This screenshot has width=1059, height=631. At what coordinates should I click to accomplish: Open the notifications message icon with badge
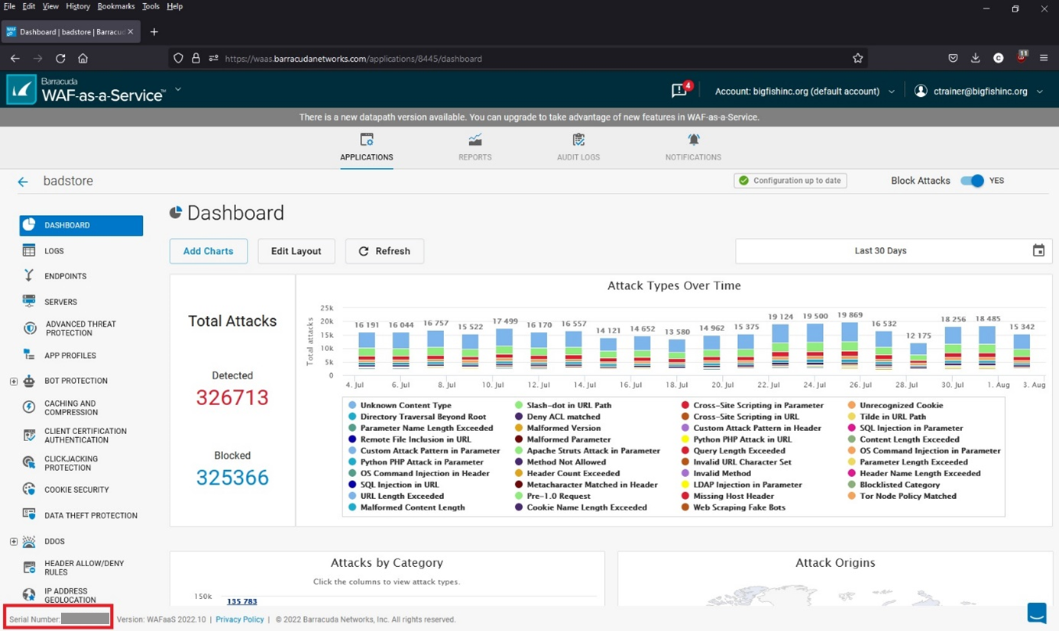pyautogui.click(x=680, y=90)
